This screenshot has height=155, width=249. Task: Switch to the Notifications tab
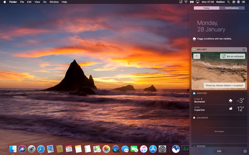232,8
